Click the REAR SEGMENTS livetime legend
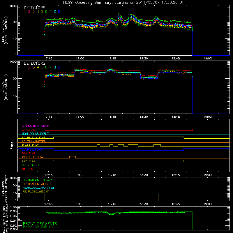 39,227
